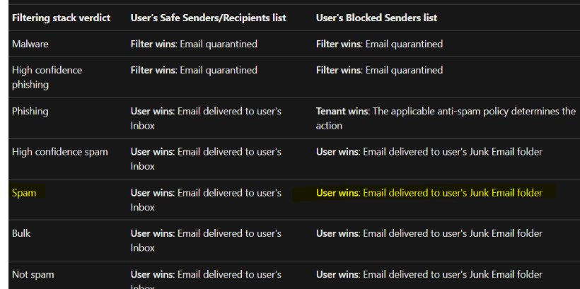Click the highlighted Spam verdict cell

coord(24,193)
